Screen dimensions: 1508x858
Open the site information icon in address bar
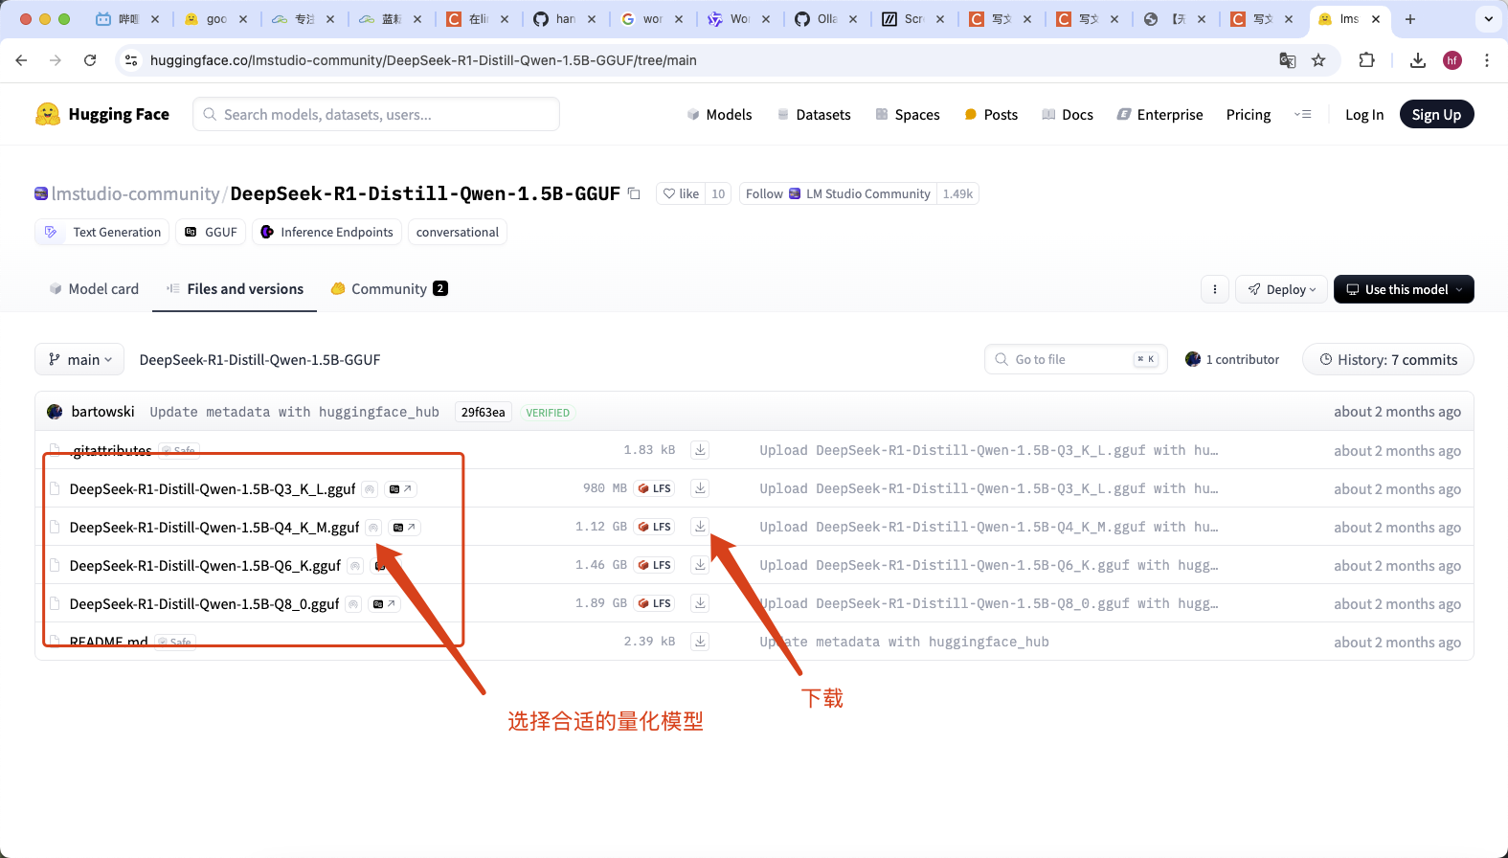pos(131,60)
